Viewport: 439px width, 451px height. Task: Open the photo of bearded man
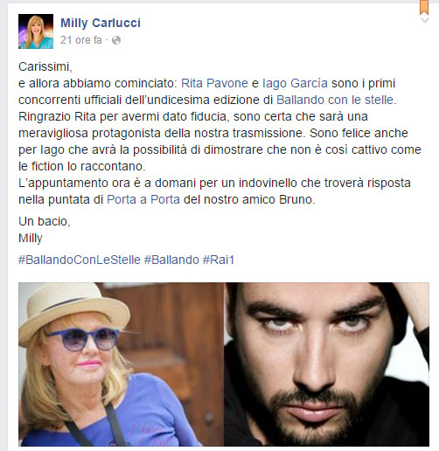(326, 364)
